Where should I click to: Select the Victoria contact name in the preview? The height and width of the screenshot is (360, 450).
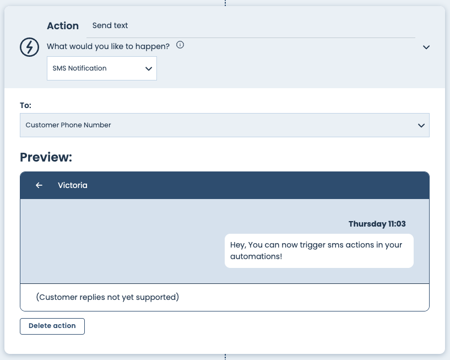pos(73,185)
